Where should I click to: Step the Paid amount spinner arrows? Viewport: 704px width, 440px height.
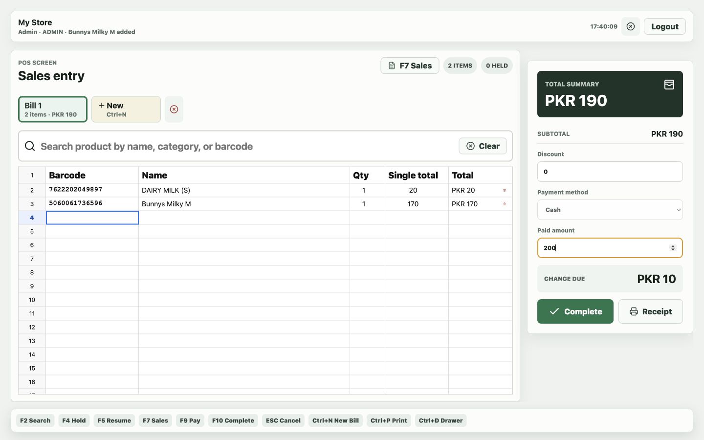point(673,248)
